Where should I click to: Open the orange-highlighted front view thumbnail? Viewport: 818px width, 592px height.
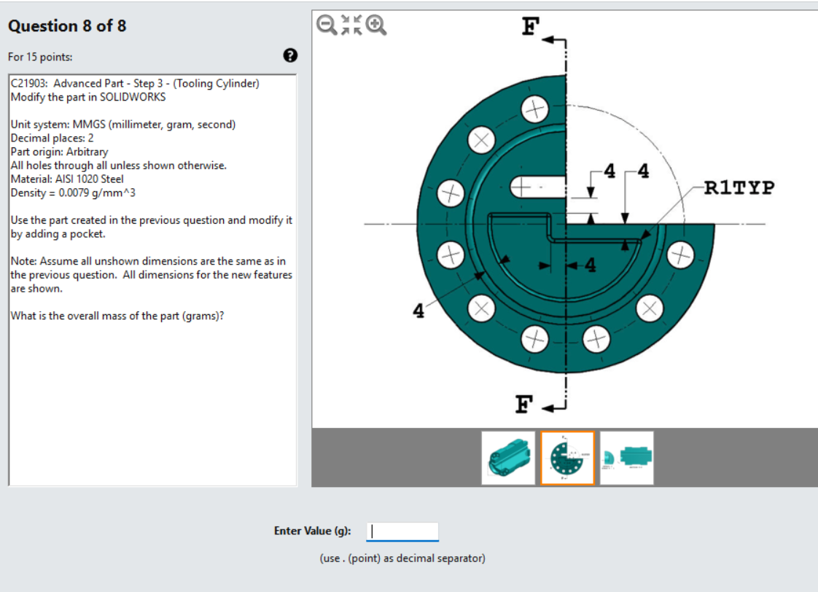point(567,457)
